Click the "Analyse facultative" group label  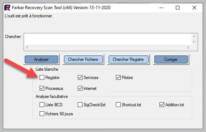coord(52,96)
